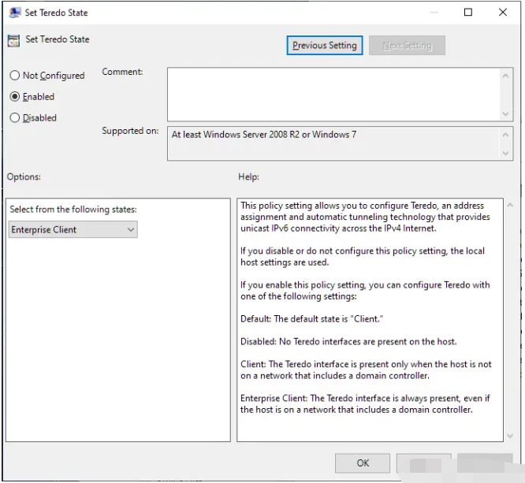Click the 'Enterprise Client: The Teredo interface' help paragraph
Viewport: 525px width, 483px height.
pos(365,403)
